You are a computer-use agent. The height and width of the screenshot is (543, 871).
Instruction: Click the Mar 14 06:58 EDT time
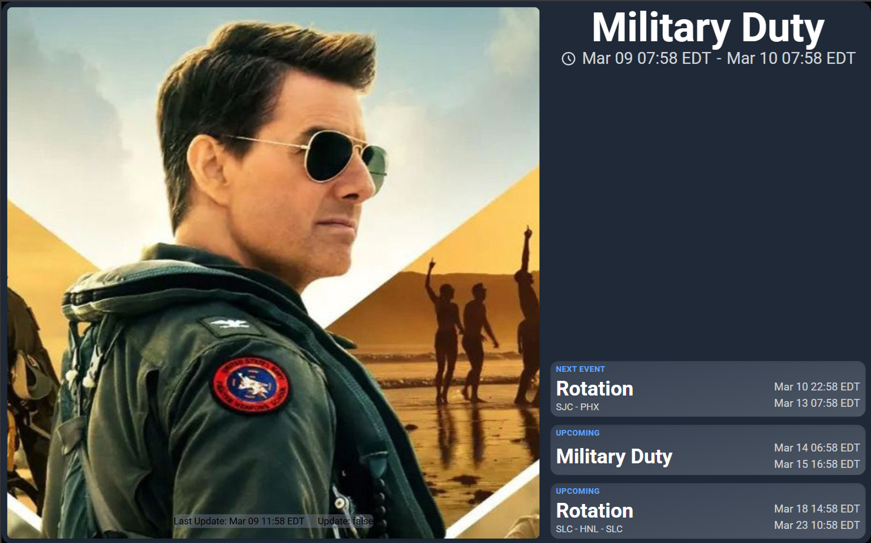pos(817,448)
